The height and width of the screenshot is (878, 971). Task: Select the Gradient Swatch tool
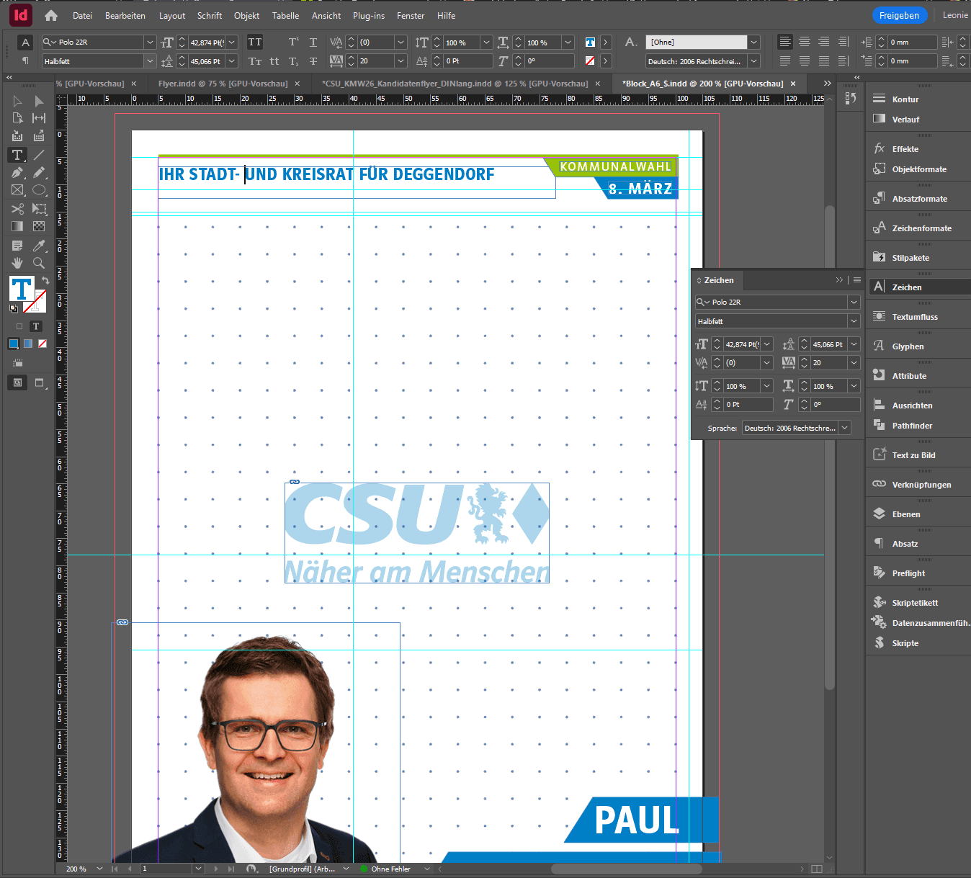[17, 226]
